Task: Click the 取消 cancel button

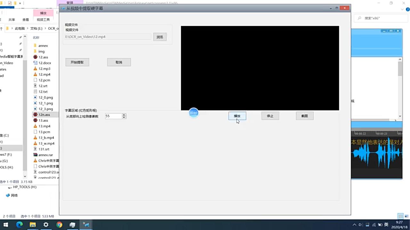Action: 119,62
